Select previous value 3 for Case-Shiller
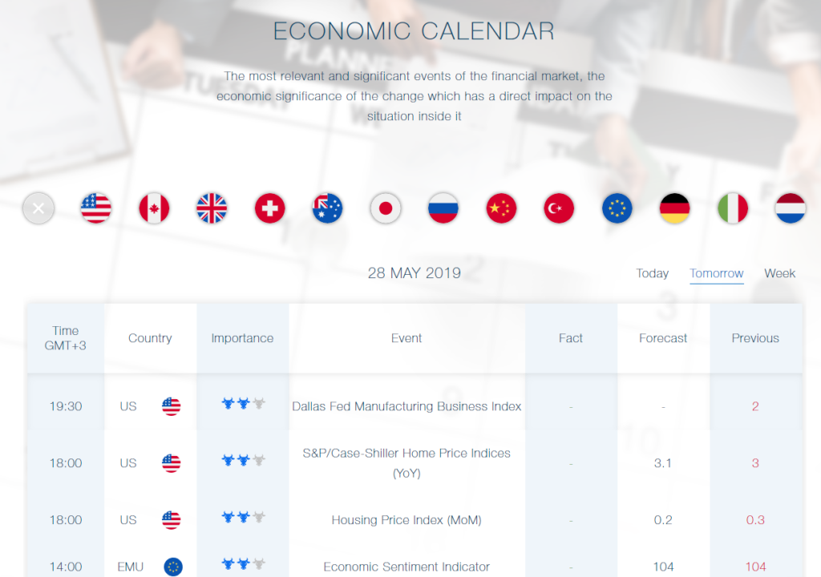Viewport: 821px width, 577px height. tap(755, 463)
